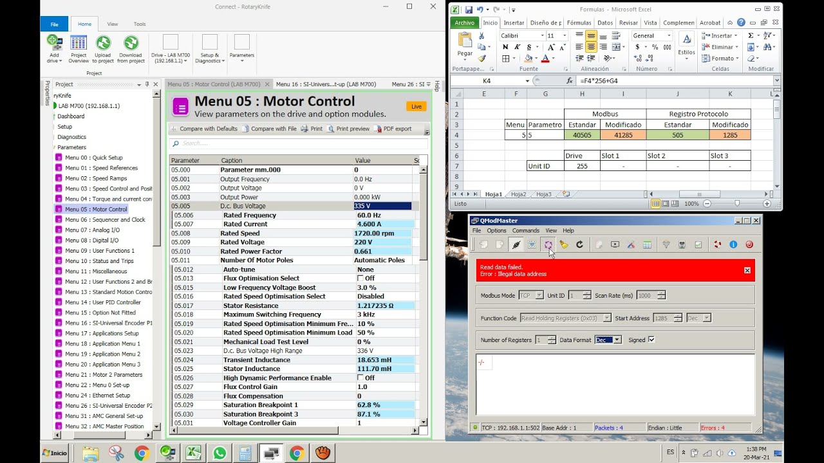
Task: Click Download from project icon
Action: (x=131, y=49)
